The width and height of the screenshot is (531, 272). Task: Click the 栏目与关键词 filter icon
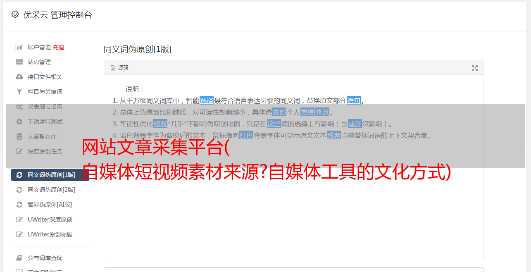(19, 92)
